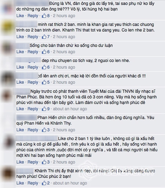This screenshot has width=165, height=188.
Task: Click thumbs-up icon showing 9 likes
Action: point(44,109)
